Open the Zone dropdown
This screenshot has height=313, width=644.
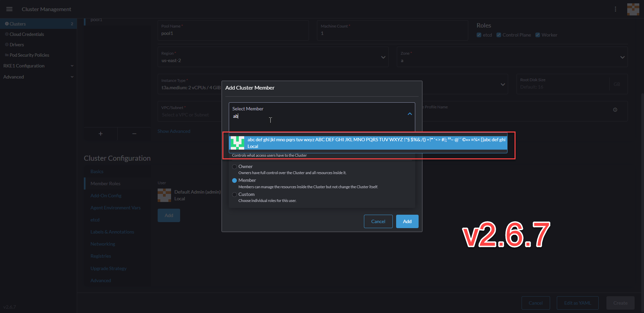(x=622, y=57)
